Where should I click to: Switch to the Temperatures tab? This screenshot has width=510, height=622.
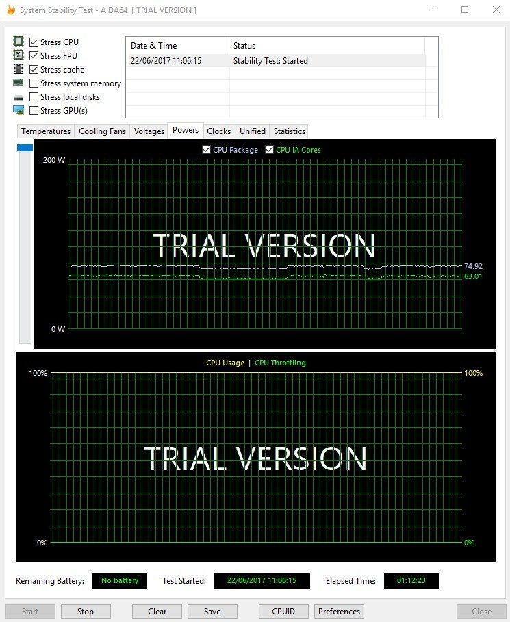coord(46,131)
